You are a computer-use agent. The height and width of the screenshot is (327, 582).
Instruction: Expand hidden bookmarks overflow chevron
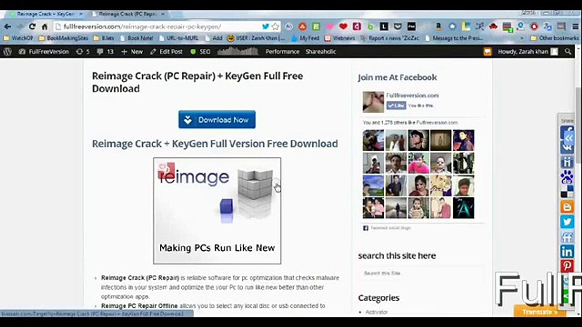(522, 38)
